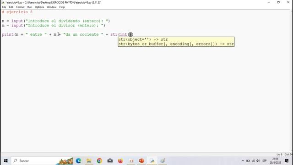This screenshot has height=165, width=293.
Task: Click the Ln: 6 status indicator
Action: click(x=279, y=154)
